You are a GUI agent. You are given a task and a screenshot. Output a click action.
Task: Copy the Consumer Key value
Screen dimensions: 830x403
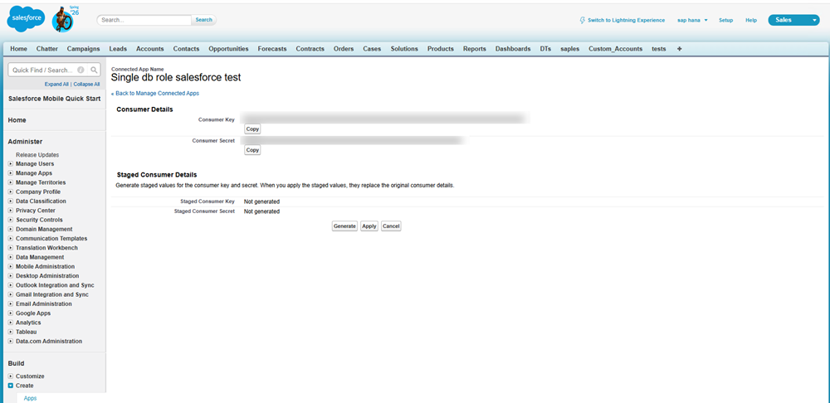coord(252,129)
